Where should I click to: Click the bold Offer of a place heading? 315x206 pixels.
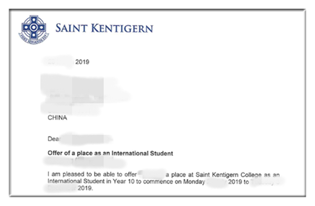pos(110,153)
